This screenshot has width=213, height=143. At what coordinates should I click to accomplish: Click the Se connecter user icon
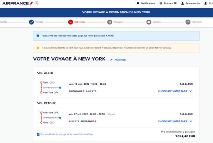[182, 3]
